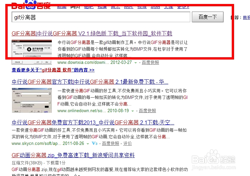Click thumbnail of the onlinedown.net result
Screen dimensions: 250x176
click(x=32, y=100)
